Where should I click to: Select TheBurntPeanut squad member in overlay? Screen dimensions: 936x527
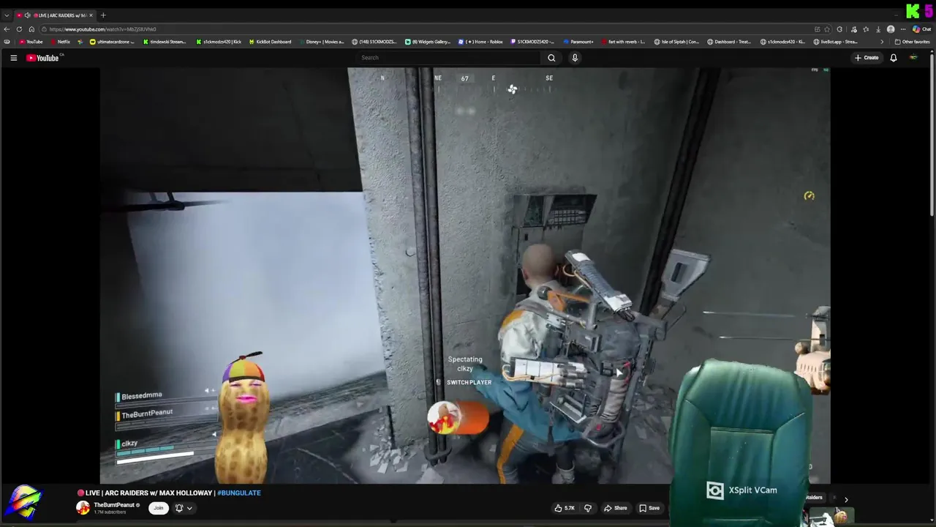147,414
